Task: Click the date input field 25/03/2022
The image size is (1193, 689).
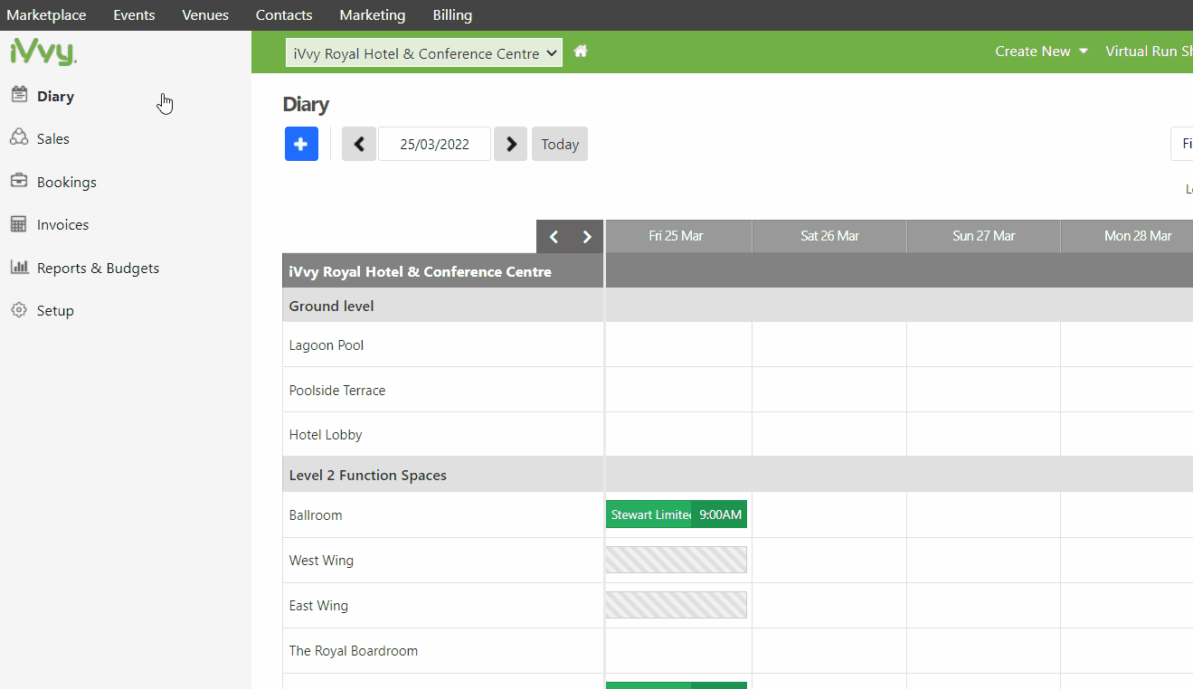Action: point(434,144)
